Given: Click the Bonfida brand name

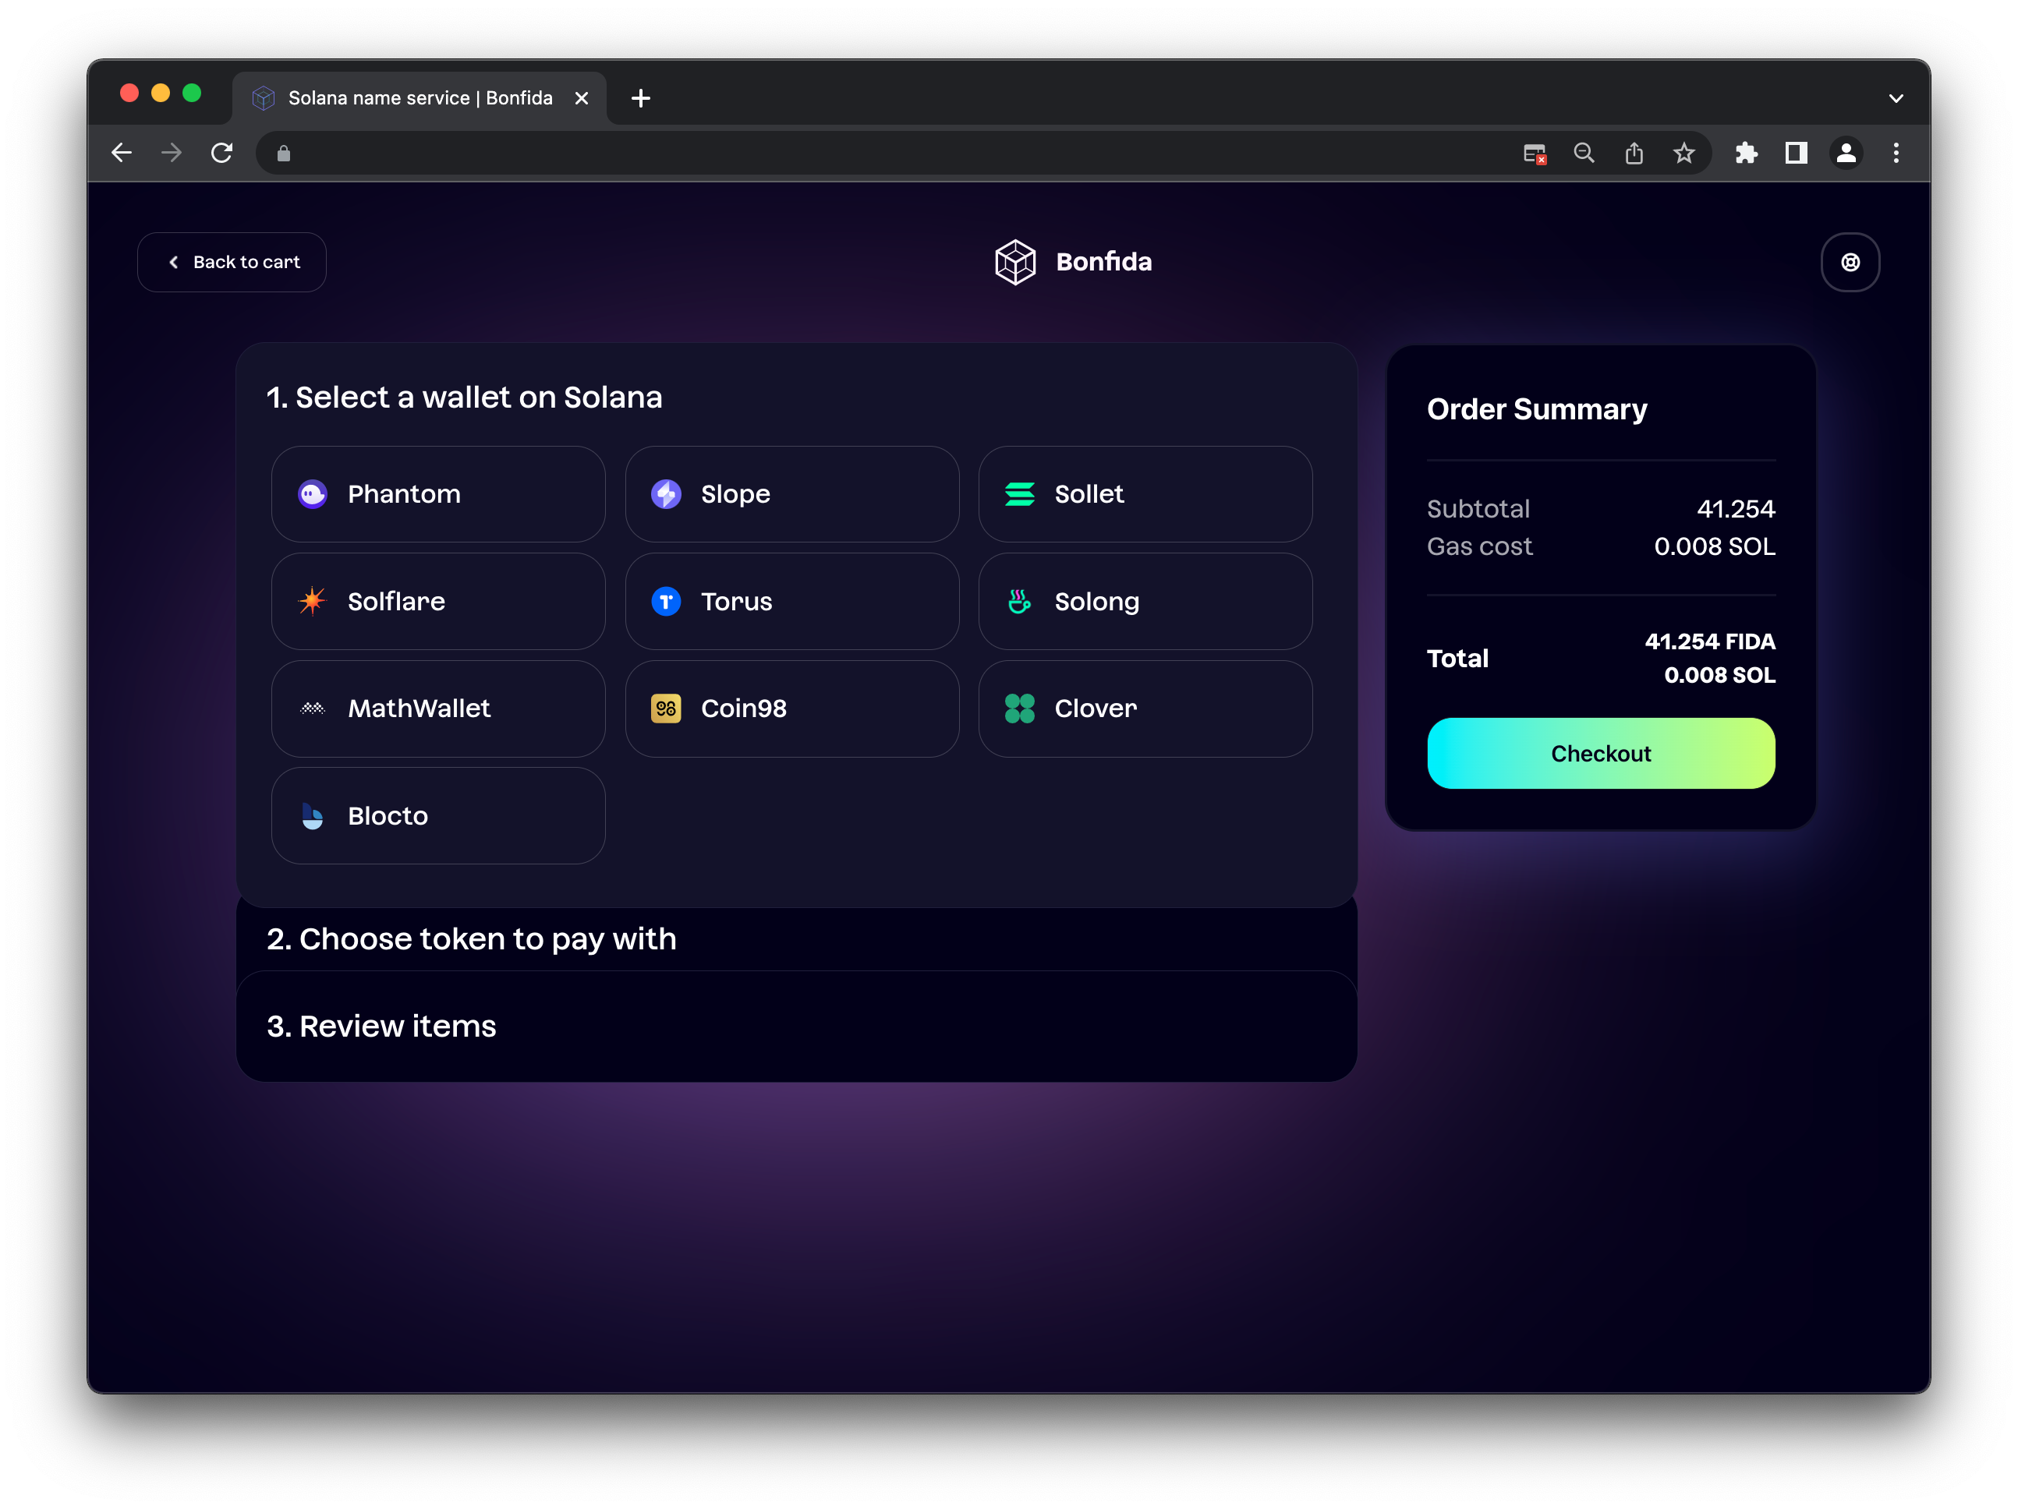Looking at the screenshot, I should tap(1104, 263).
